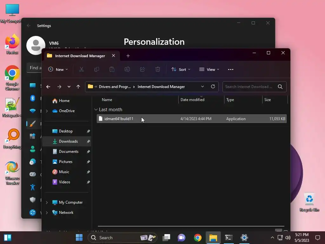Click the Settings gear on taskbar
The width and height of the screenshot is (325, 244).
point(244,238)
